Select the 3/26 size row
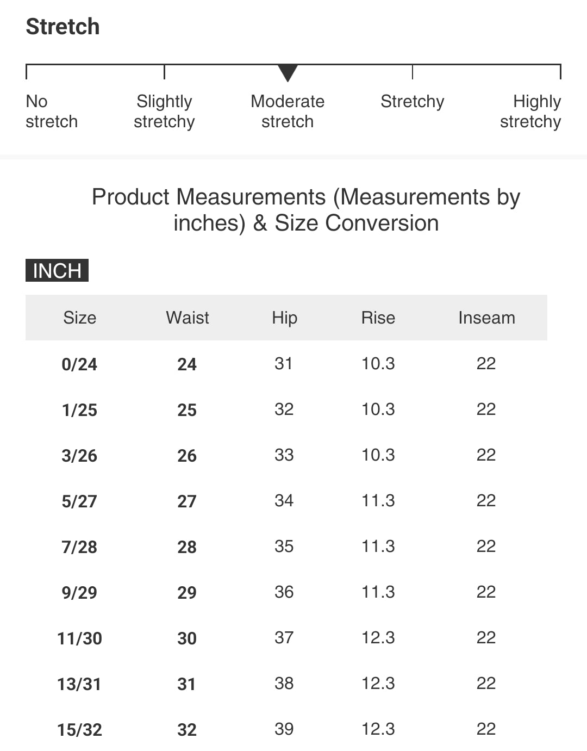Viewport: 587px width, 751px height. pos(79,455)
